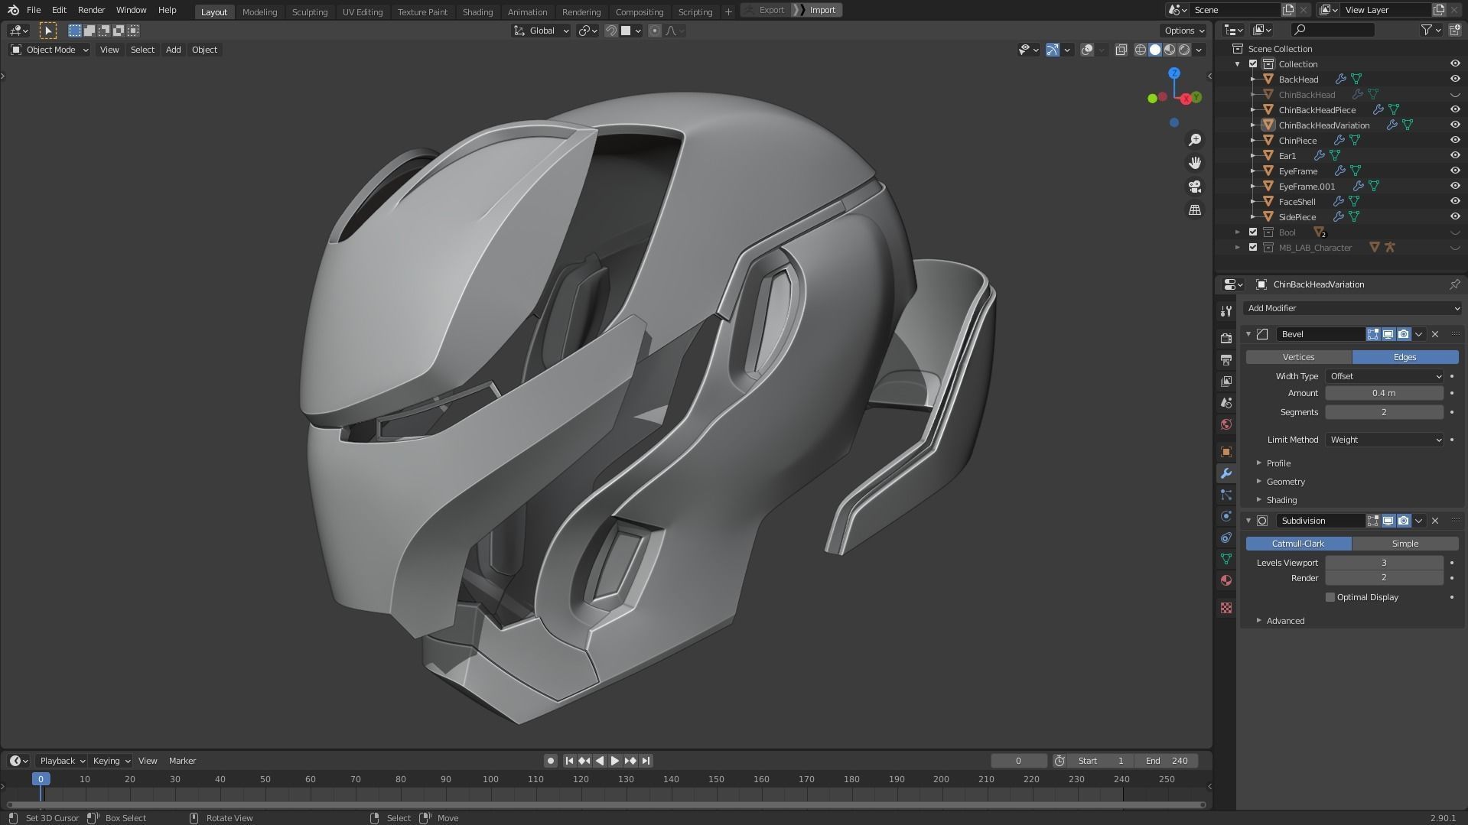This screenshot has height=825, width=1468.
Task: Switch to the Sculpting workspace tab
Action: point(309,11)
